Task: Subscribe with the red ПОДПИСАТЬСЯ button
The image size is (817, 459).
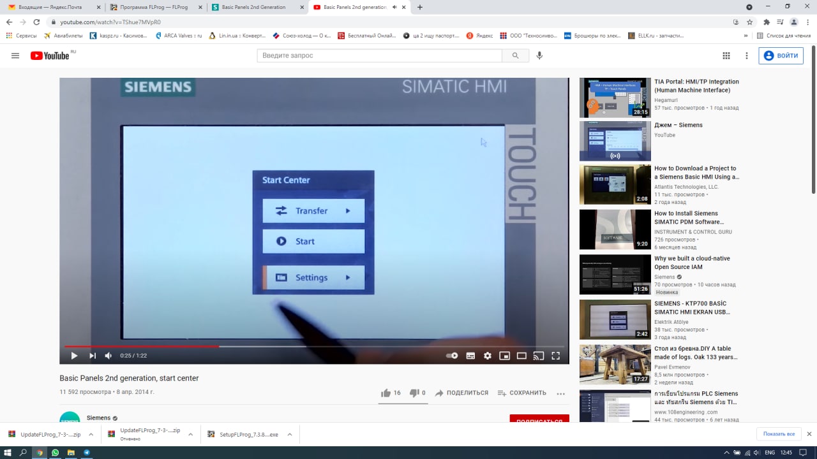Action: [539, 419]
